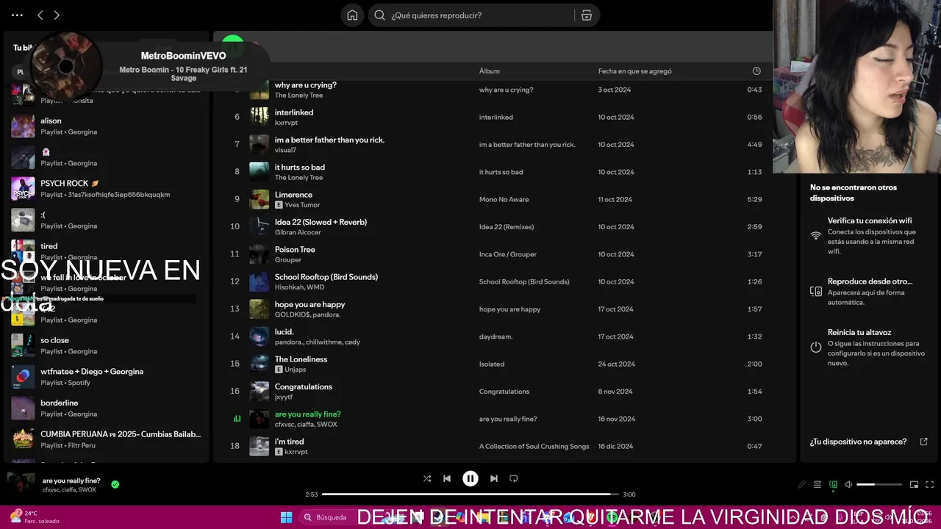Skip to the previous track
This screenshot has width=941, height=529.
click(446, 478)
